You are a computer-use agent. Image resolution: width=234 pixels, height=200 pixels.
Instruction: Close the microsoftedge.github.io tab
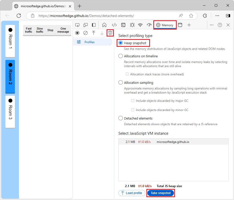click(70, 6)
